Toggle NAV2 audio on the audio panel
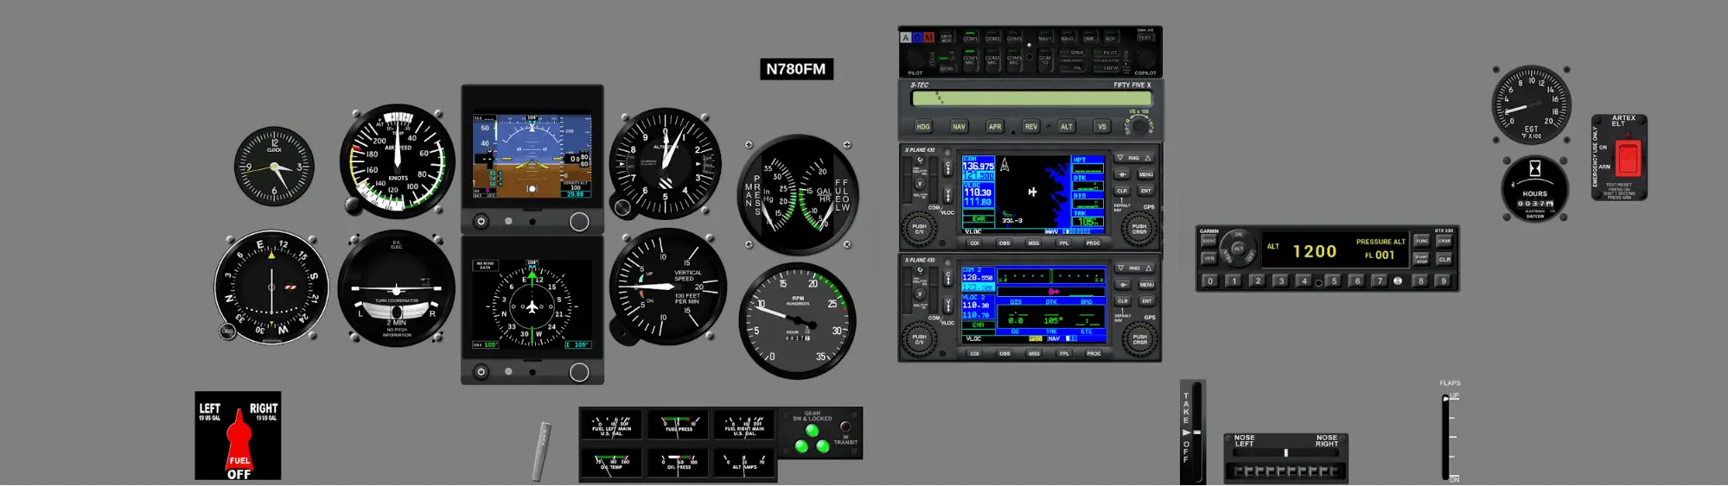This screenshot has width=1728, height=486. click(1068, 37)
